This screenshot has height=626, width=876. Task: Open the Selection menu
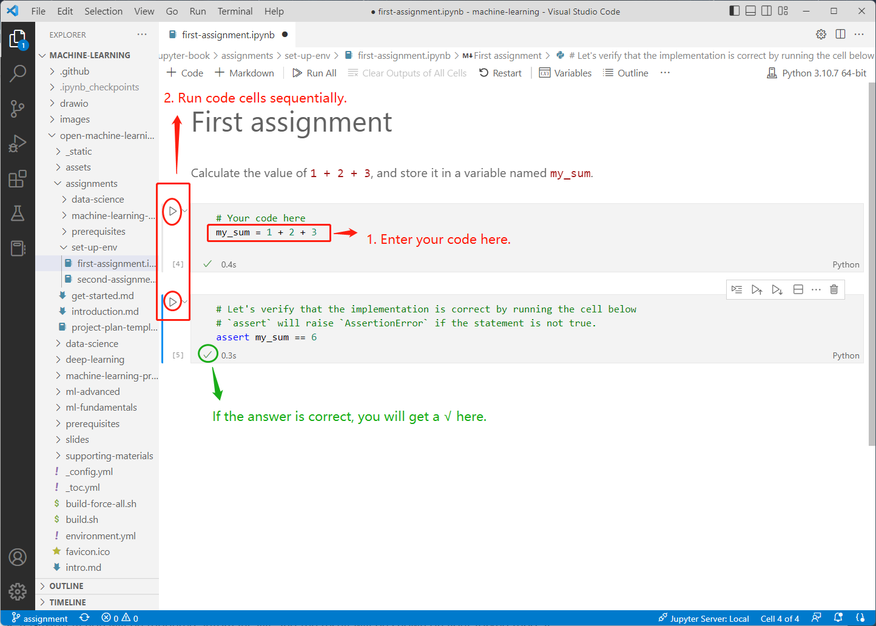click(103, 11)
